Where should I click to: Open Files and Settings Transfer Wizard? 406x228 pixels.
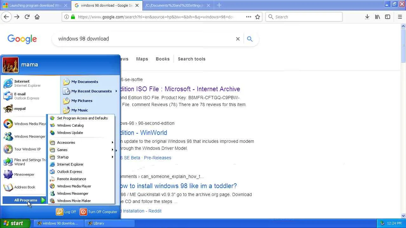pos(24,162)
